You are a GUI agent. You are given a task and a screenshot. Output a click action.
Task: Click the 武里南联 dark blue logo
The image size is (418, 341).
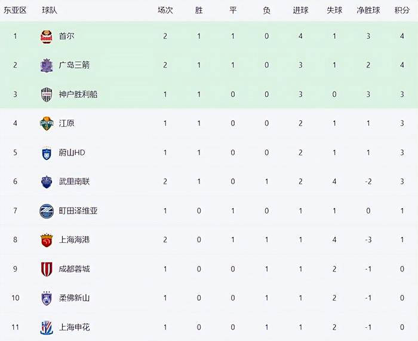coord(47,182)
